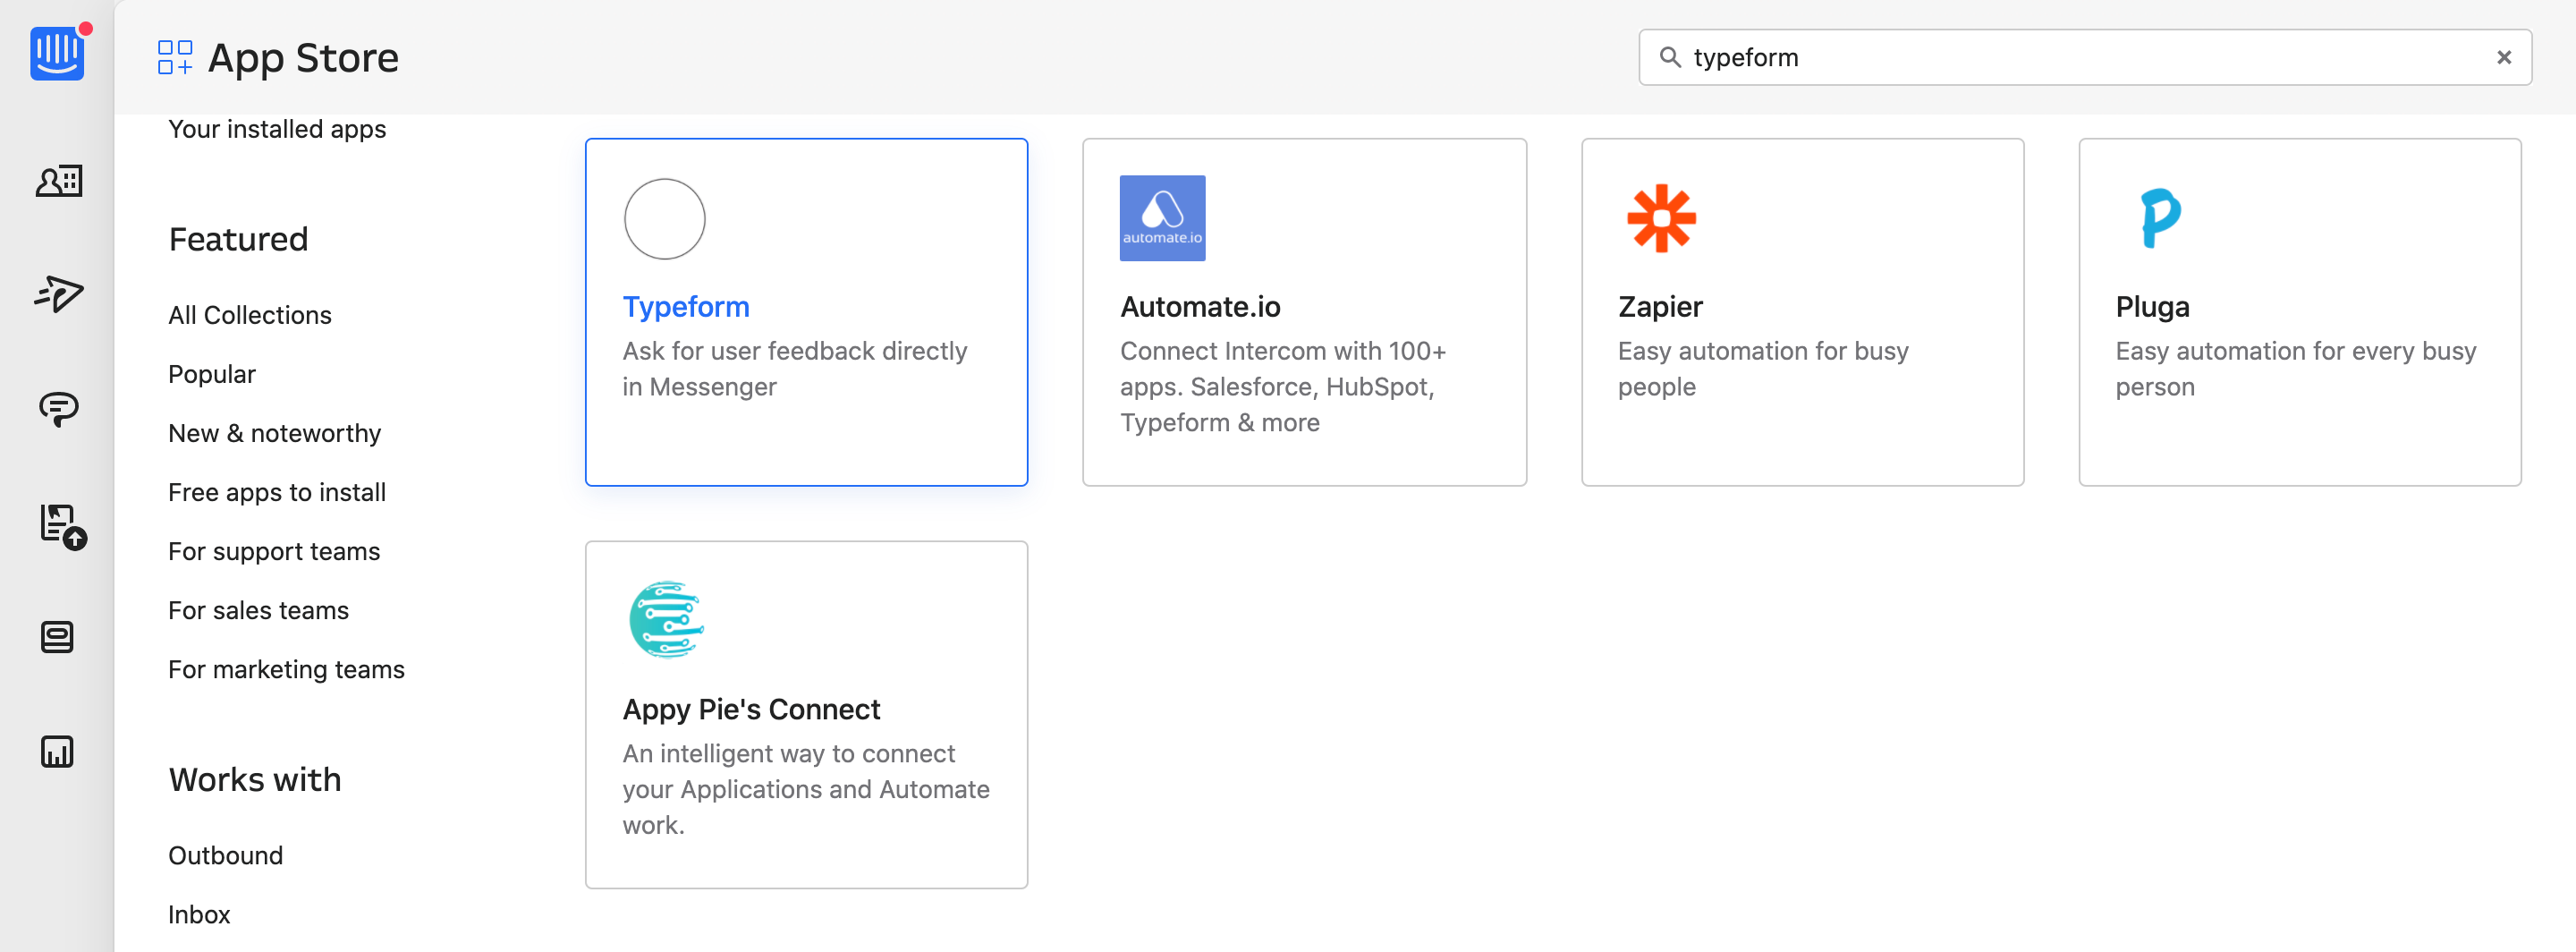2576x952 pixels.
Task: Filter by Works with Inbox
Action: pyautogui.click(x=199, y=914)
